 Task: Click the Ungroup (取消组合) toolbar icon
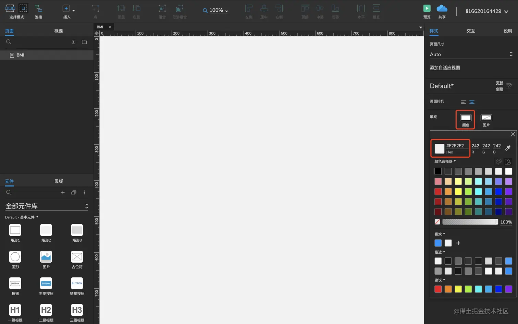coord(179,9)
